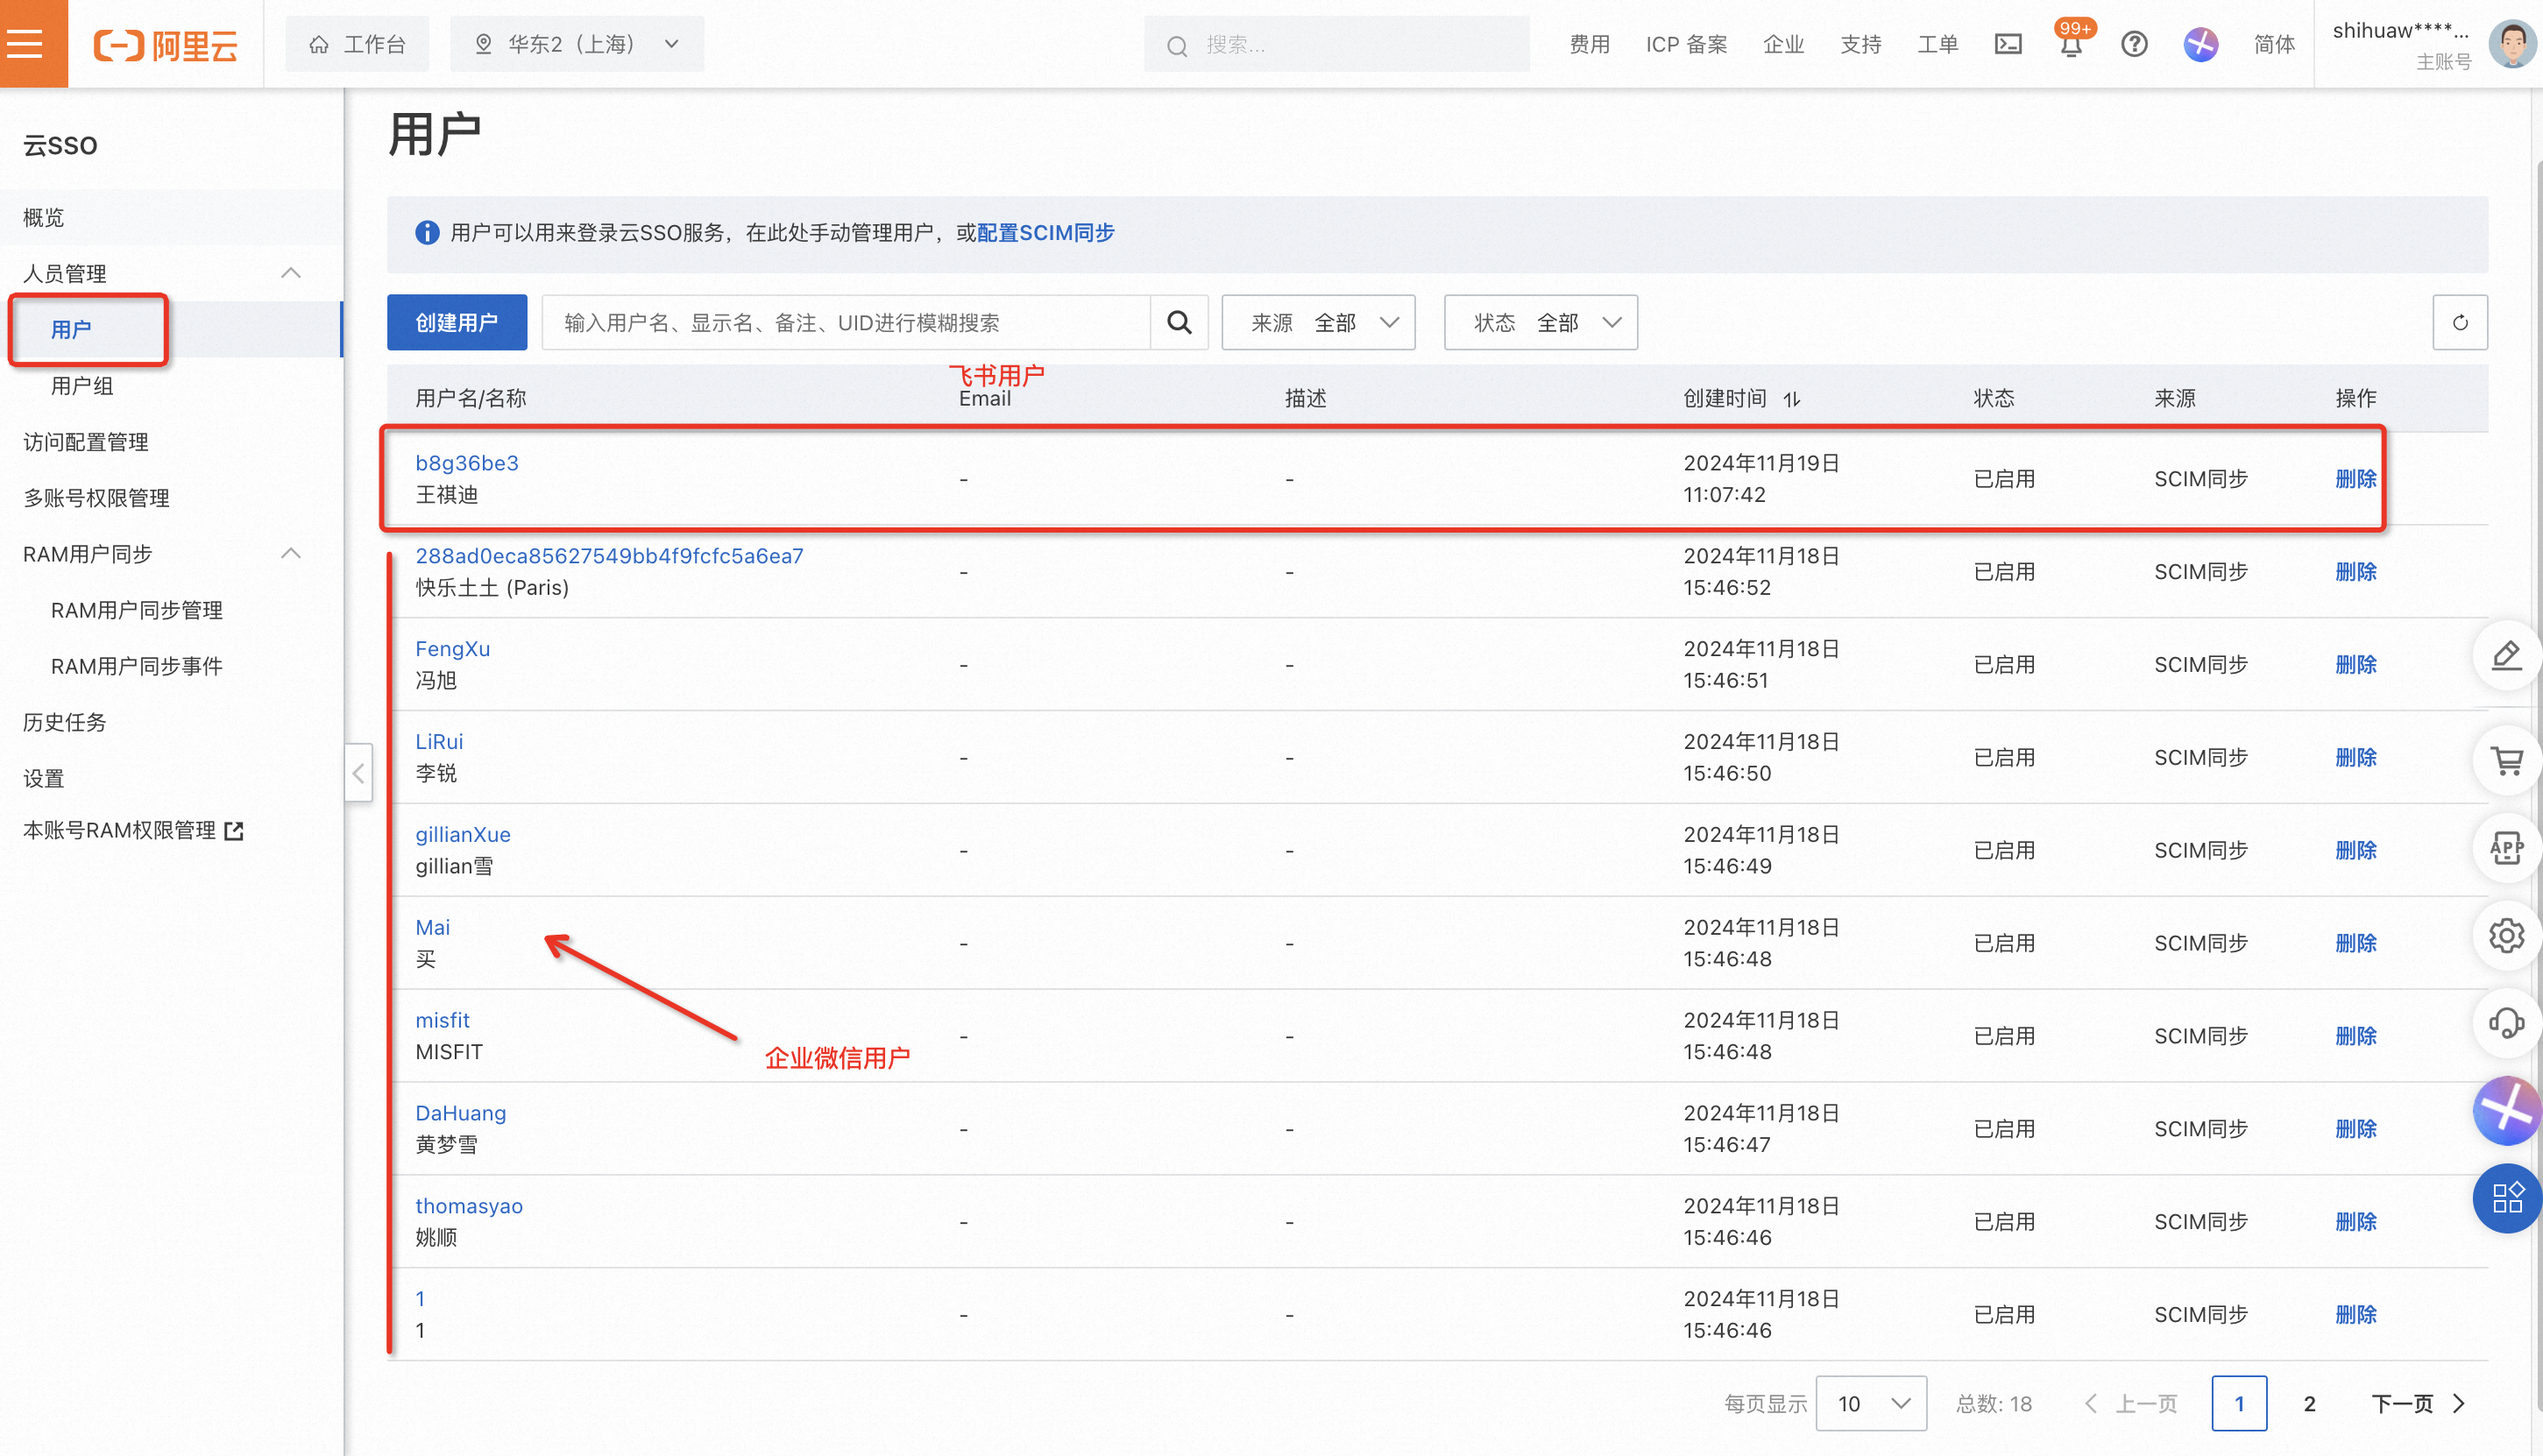This screenshot has height=1456, width=2543.
Task: Open the API floating icon
Action: coord(2506,848)
